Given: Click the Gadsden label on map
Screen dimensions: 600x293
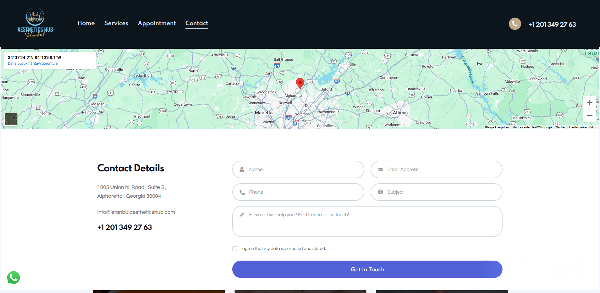Looking at the screenshot, I should [97, 104].
